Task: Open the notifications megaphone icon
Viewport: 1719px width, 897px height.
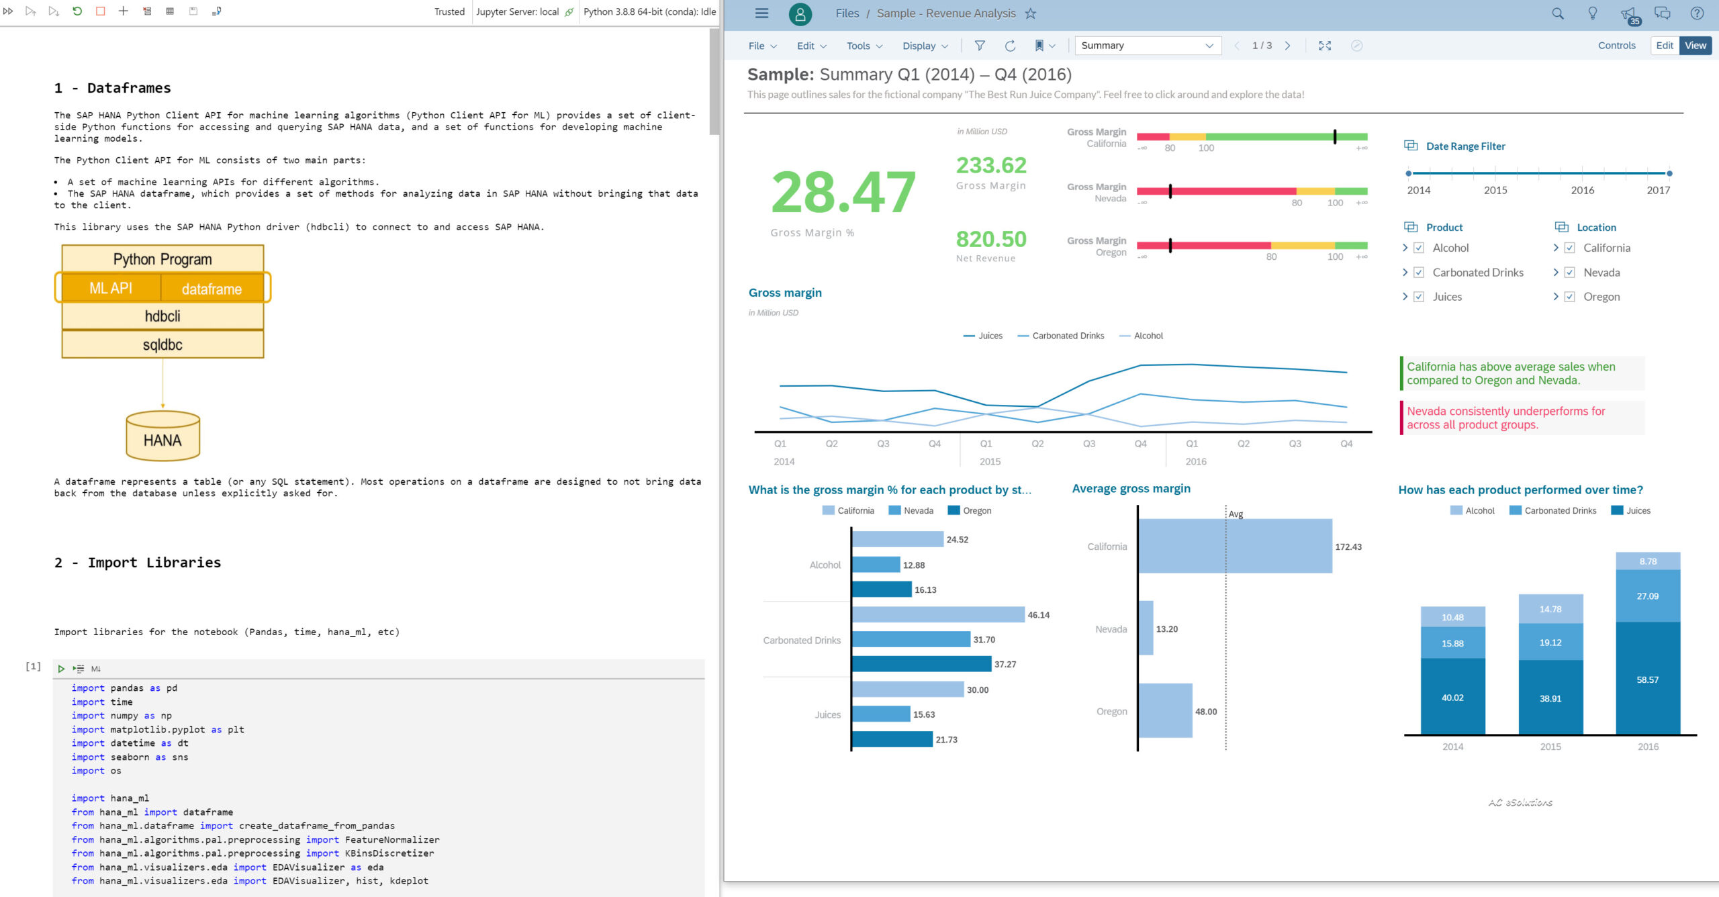Action: coord(1628,14)
